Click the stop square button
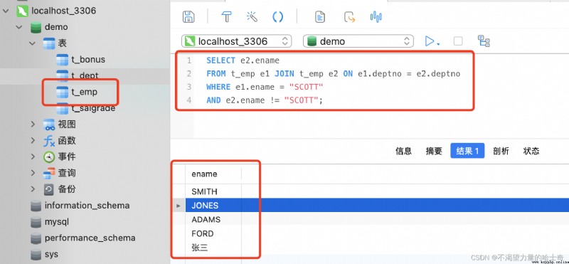This screenshot has height=264, width=569. (458, 41)
